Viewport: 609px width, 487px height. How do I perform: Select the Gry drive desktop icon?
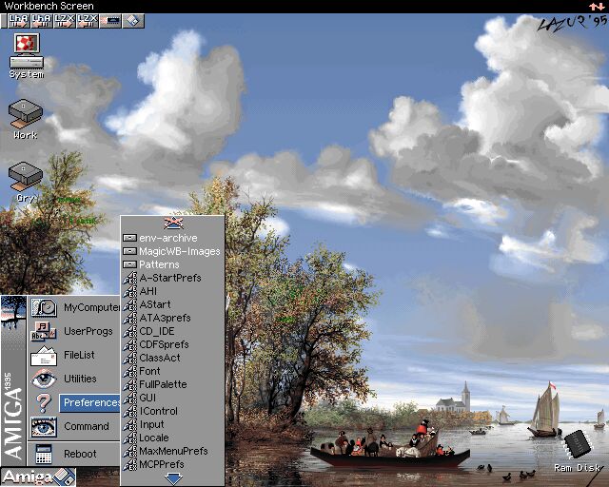[x=26, y=182]
